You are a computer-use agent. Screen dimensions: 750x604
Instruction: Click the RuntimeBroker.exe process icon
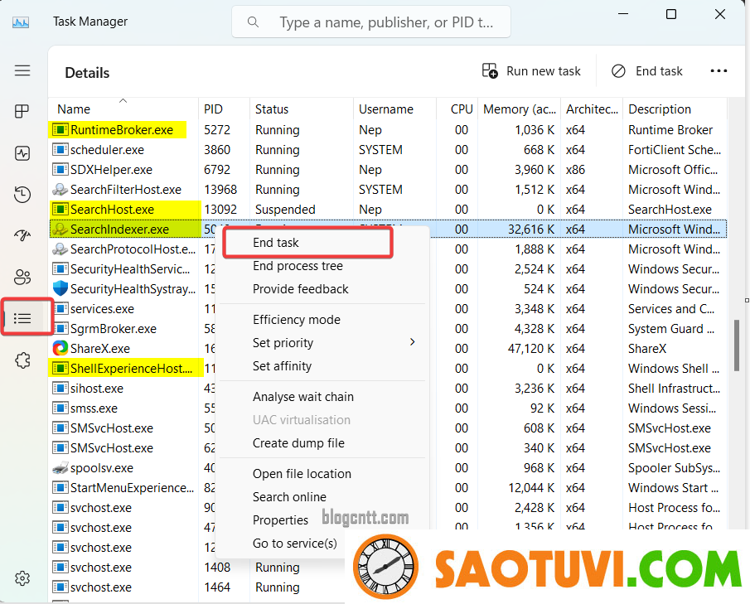click(x=60, y=130)
